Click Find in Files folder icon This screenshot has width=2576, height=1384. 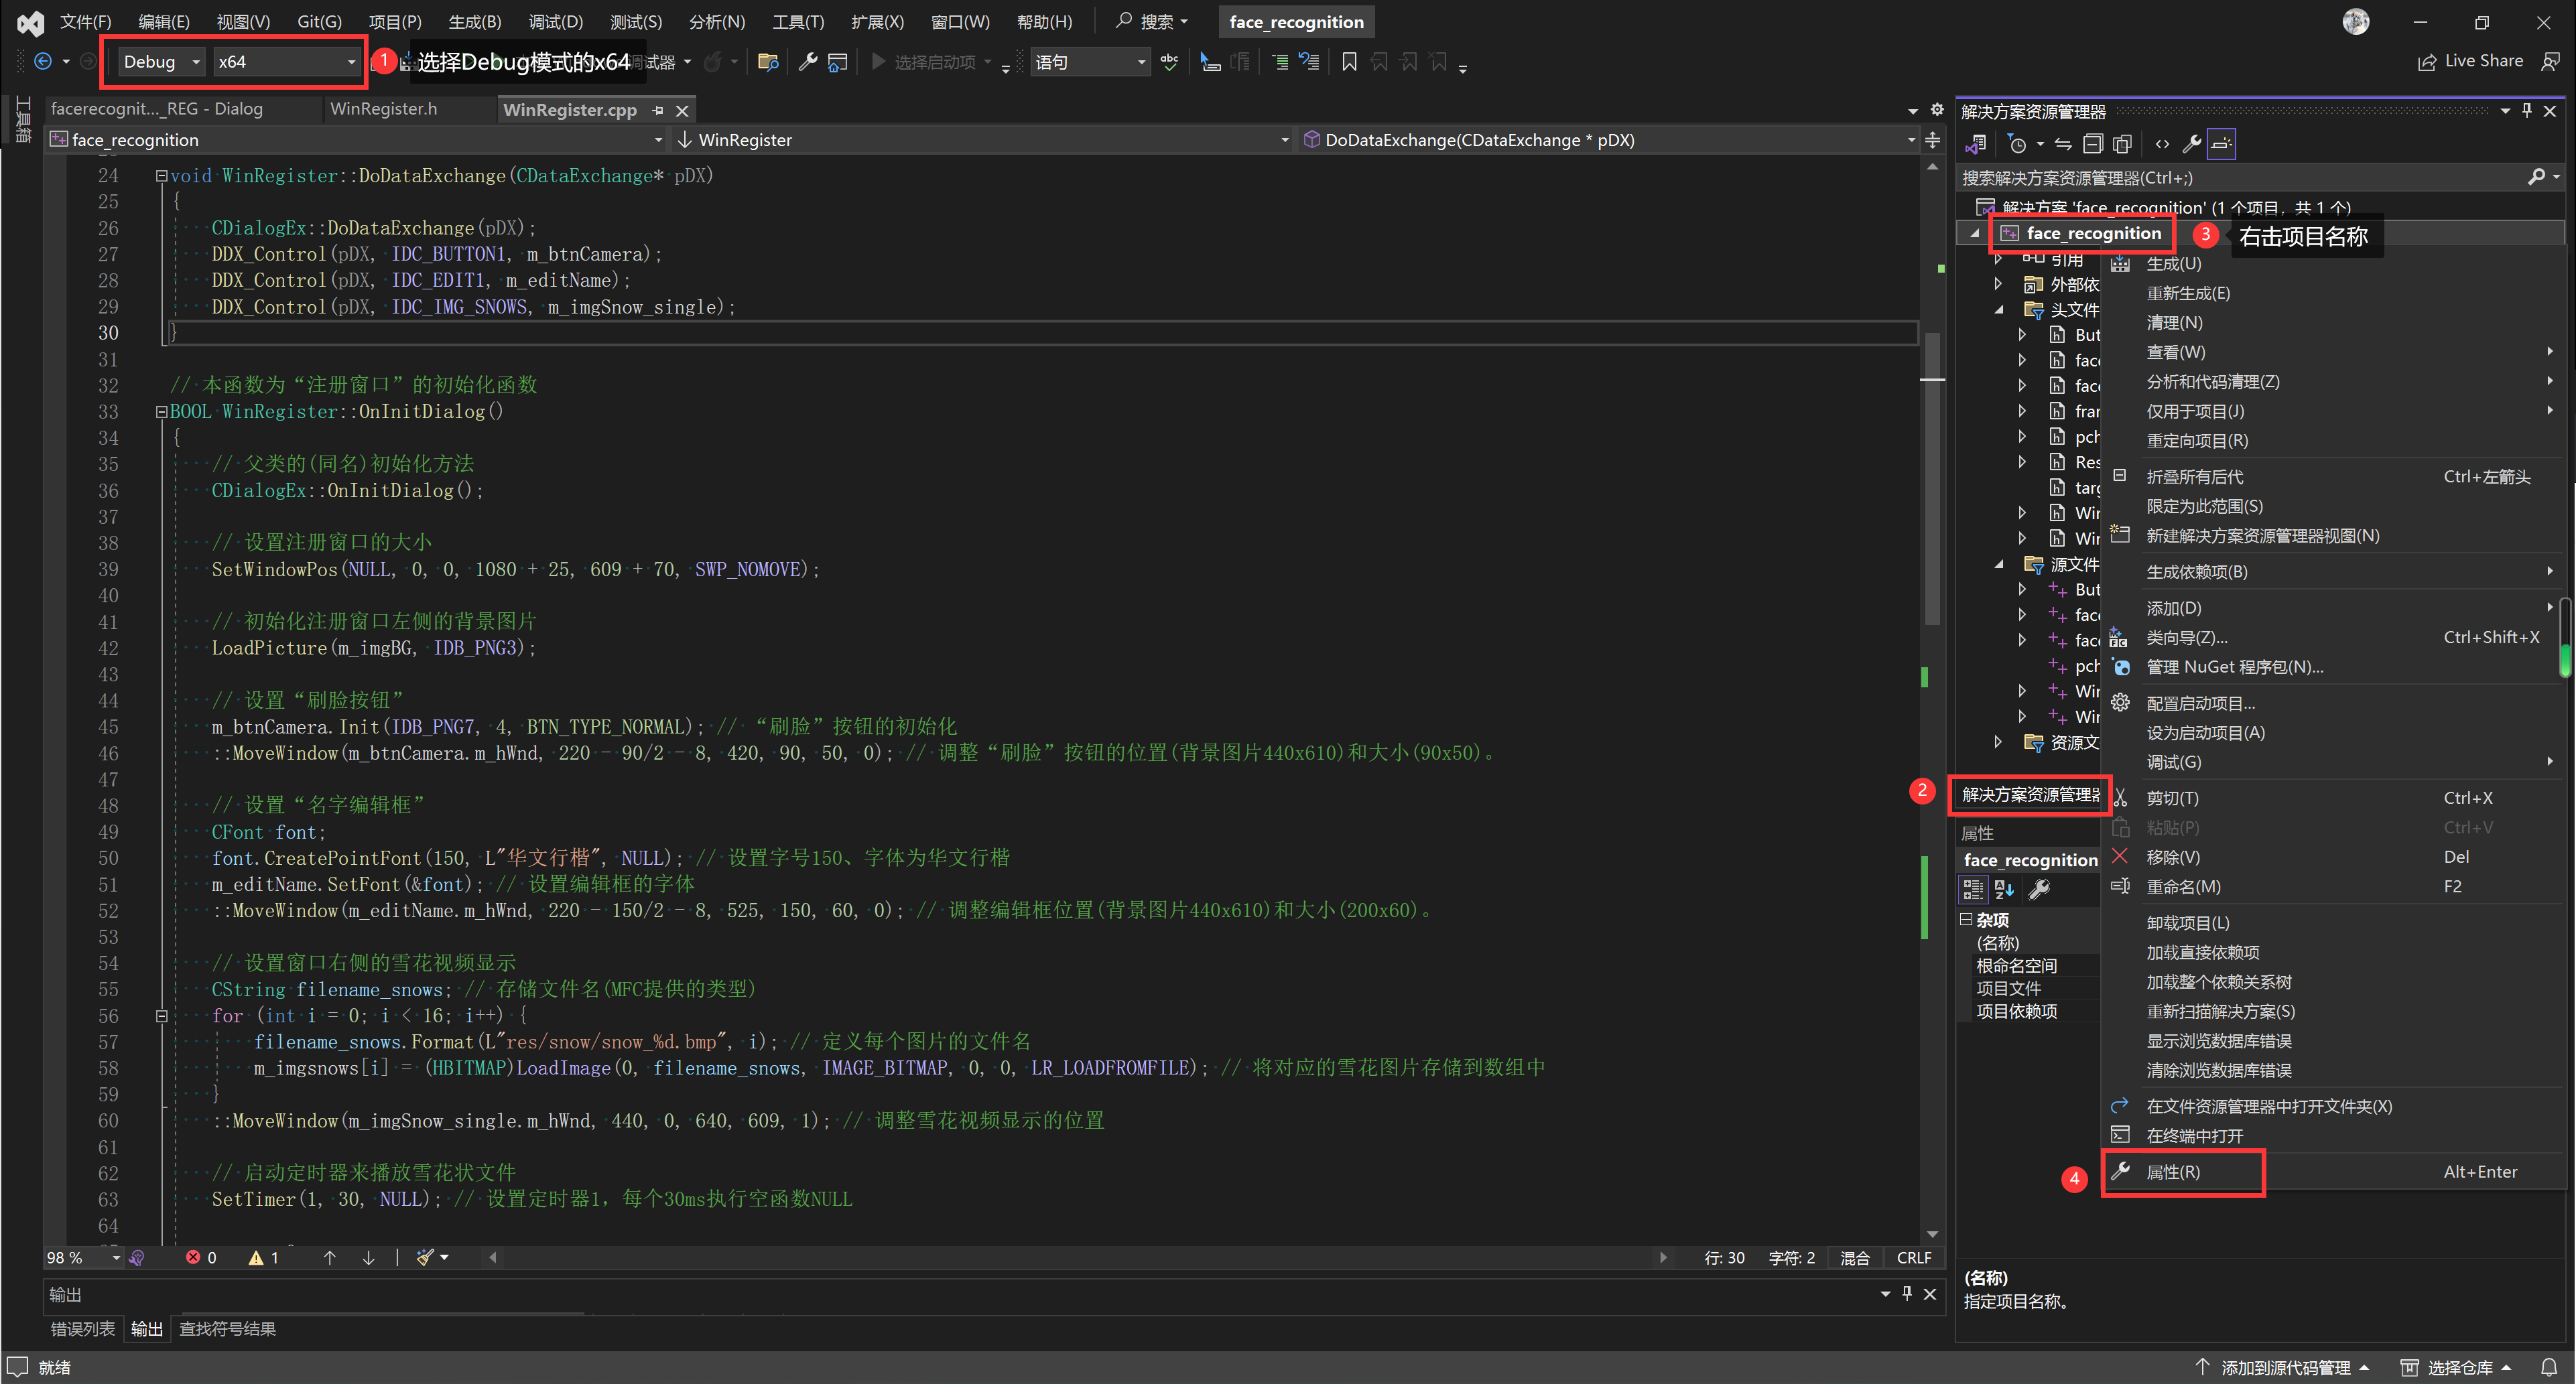(767, 62)
